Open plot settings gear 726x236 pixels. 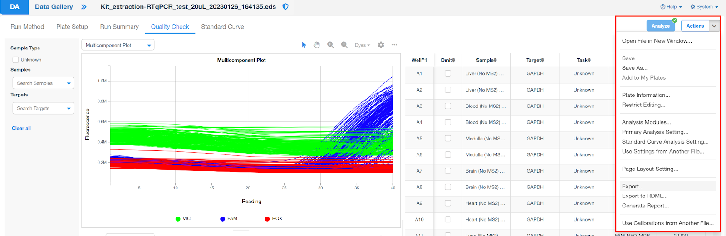coord(381,45)
